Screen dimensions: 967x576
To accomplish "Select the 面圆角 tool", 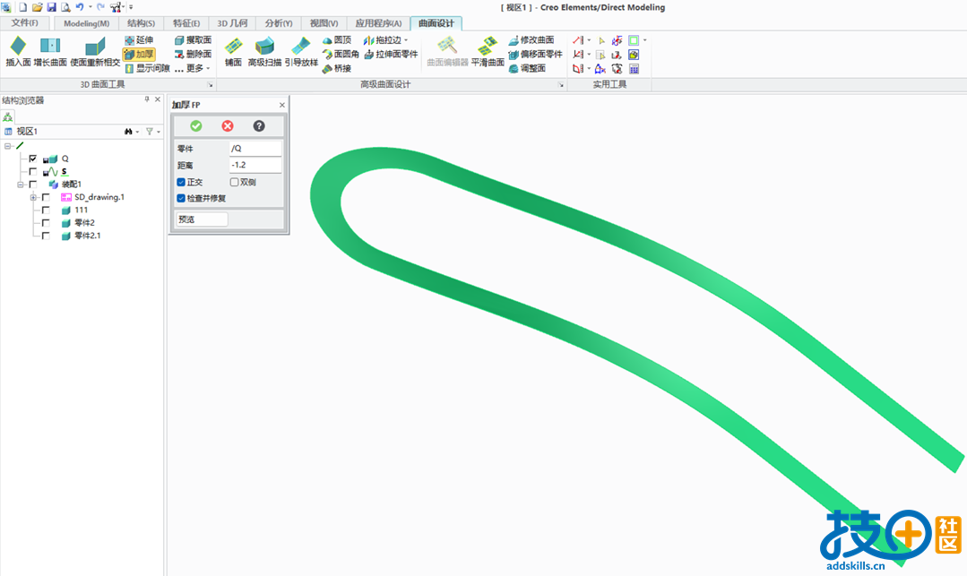I will [341, 55].
